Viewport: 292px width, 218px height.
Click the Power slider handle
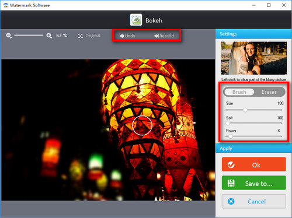(x=231, y=136)
